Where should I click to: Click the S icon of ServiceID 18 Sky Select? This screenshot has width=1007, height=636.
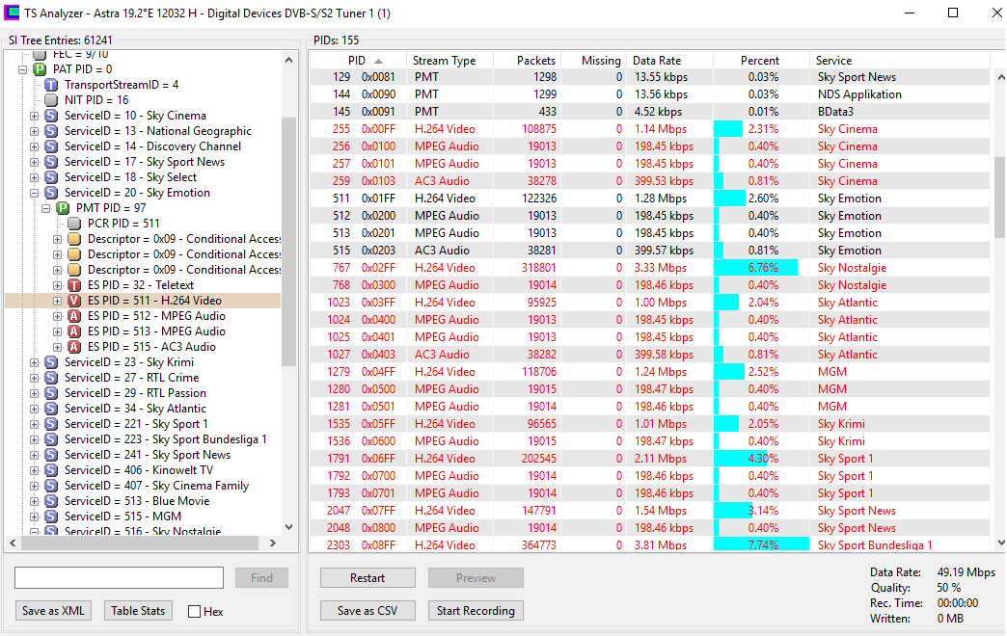51,177
